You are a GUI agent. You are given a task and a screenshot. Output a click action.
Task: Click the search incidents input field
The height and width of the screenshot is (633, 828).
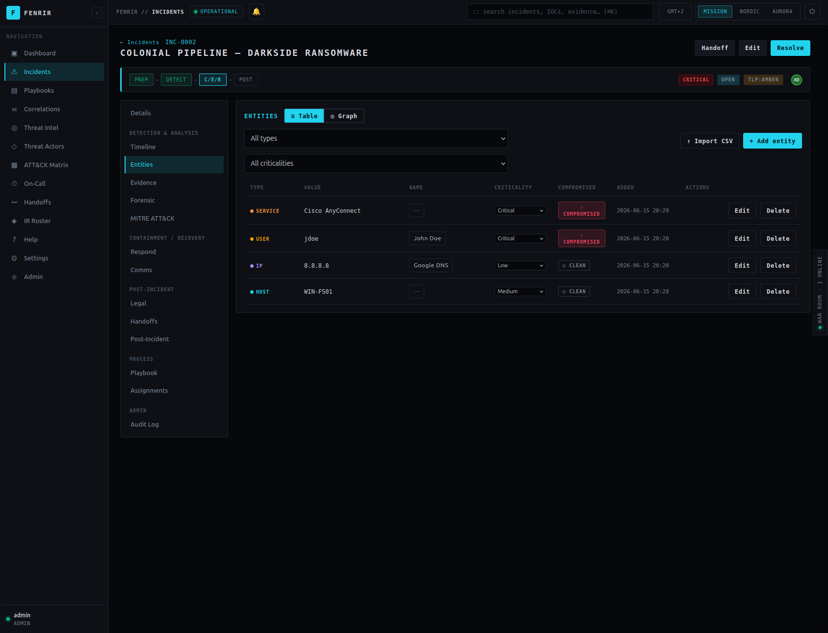point(560,12)
